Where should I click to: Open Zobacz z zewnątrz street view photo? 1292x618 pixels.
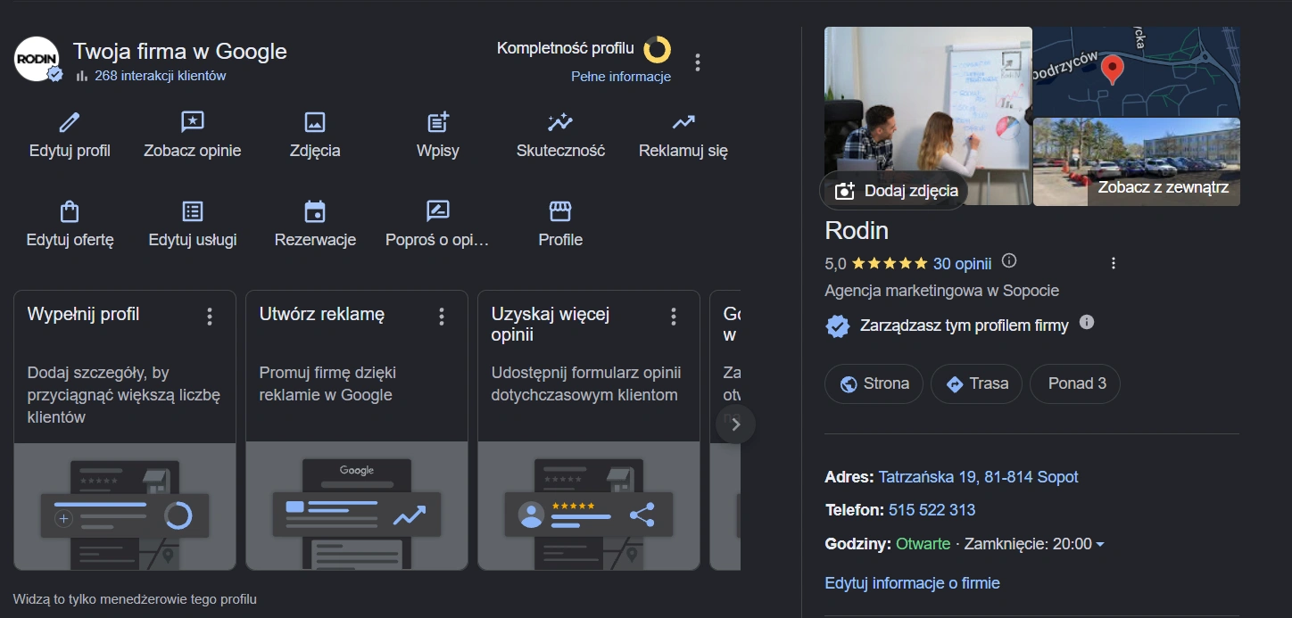pos(1137,162)
